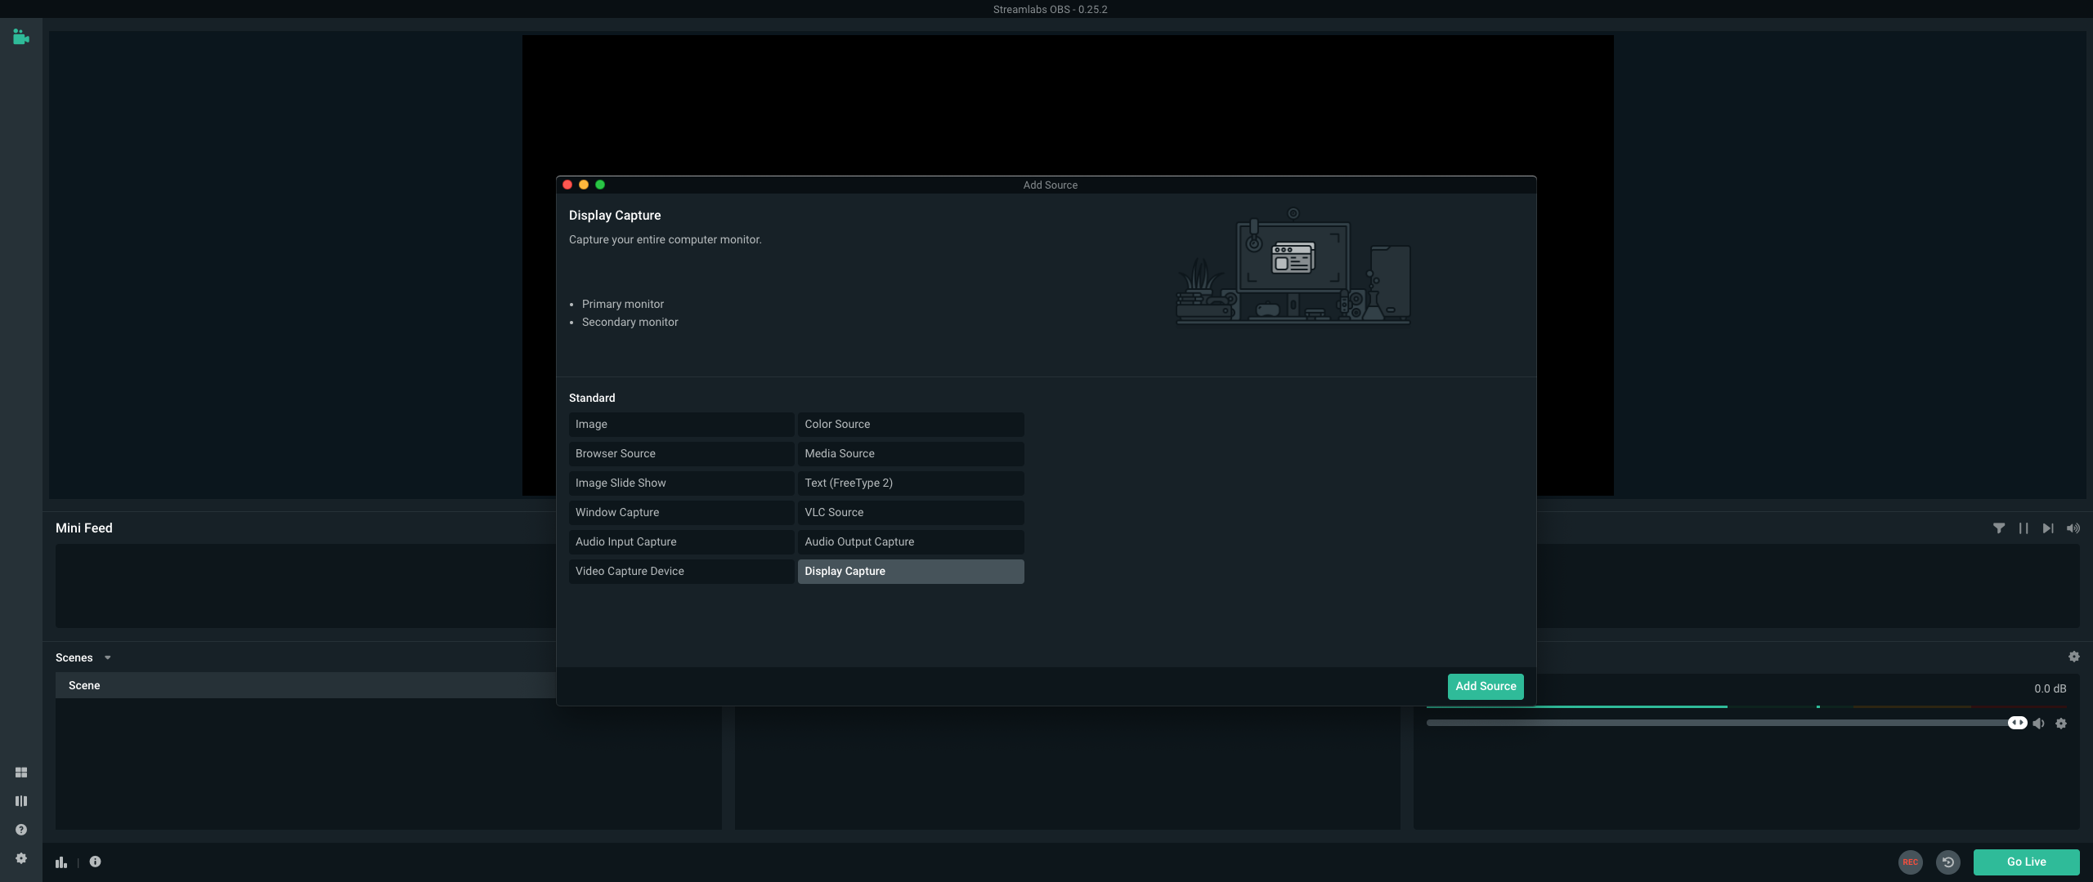Open Settings gear in left sidebar
Screen dimensions: 2093x882
(21, 858)
